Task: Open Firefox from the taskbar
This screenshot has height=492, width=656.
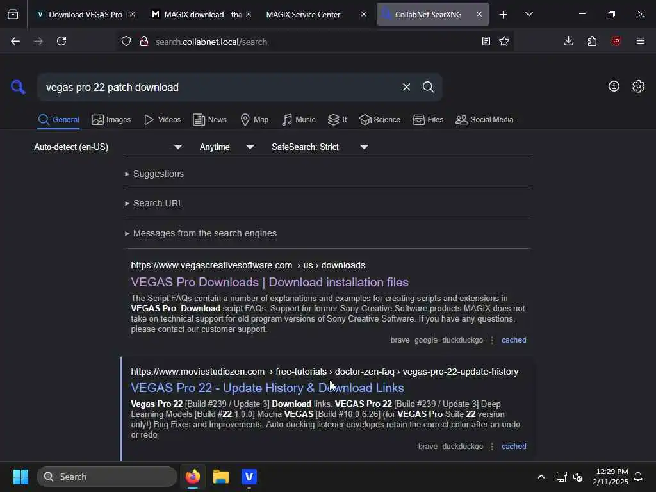Action: [193, 477]
